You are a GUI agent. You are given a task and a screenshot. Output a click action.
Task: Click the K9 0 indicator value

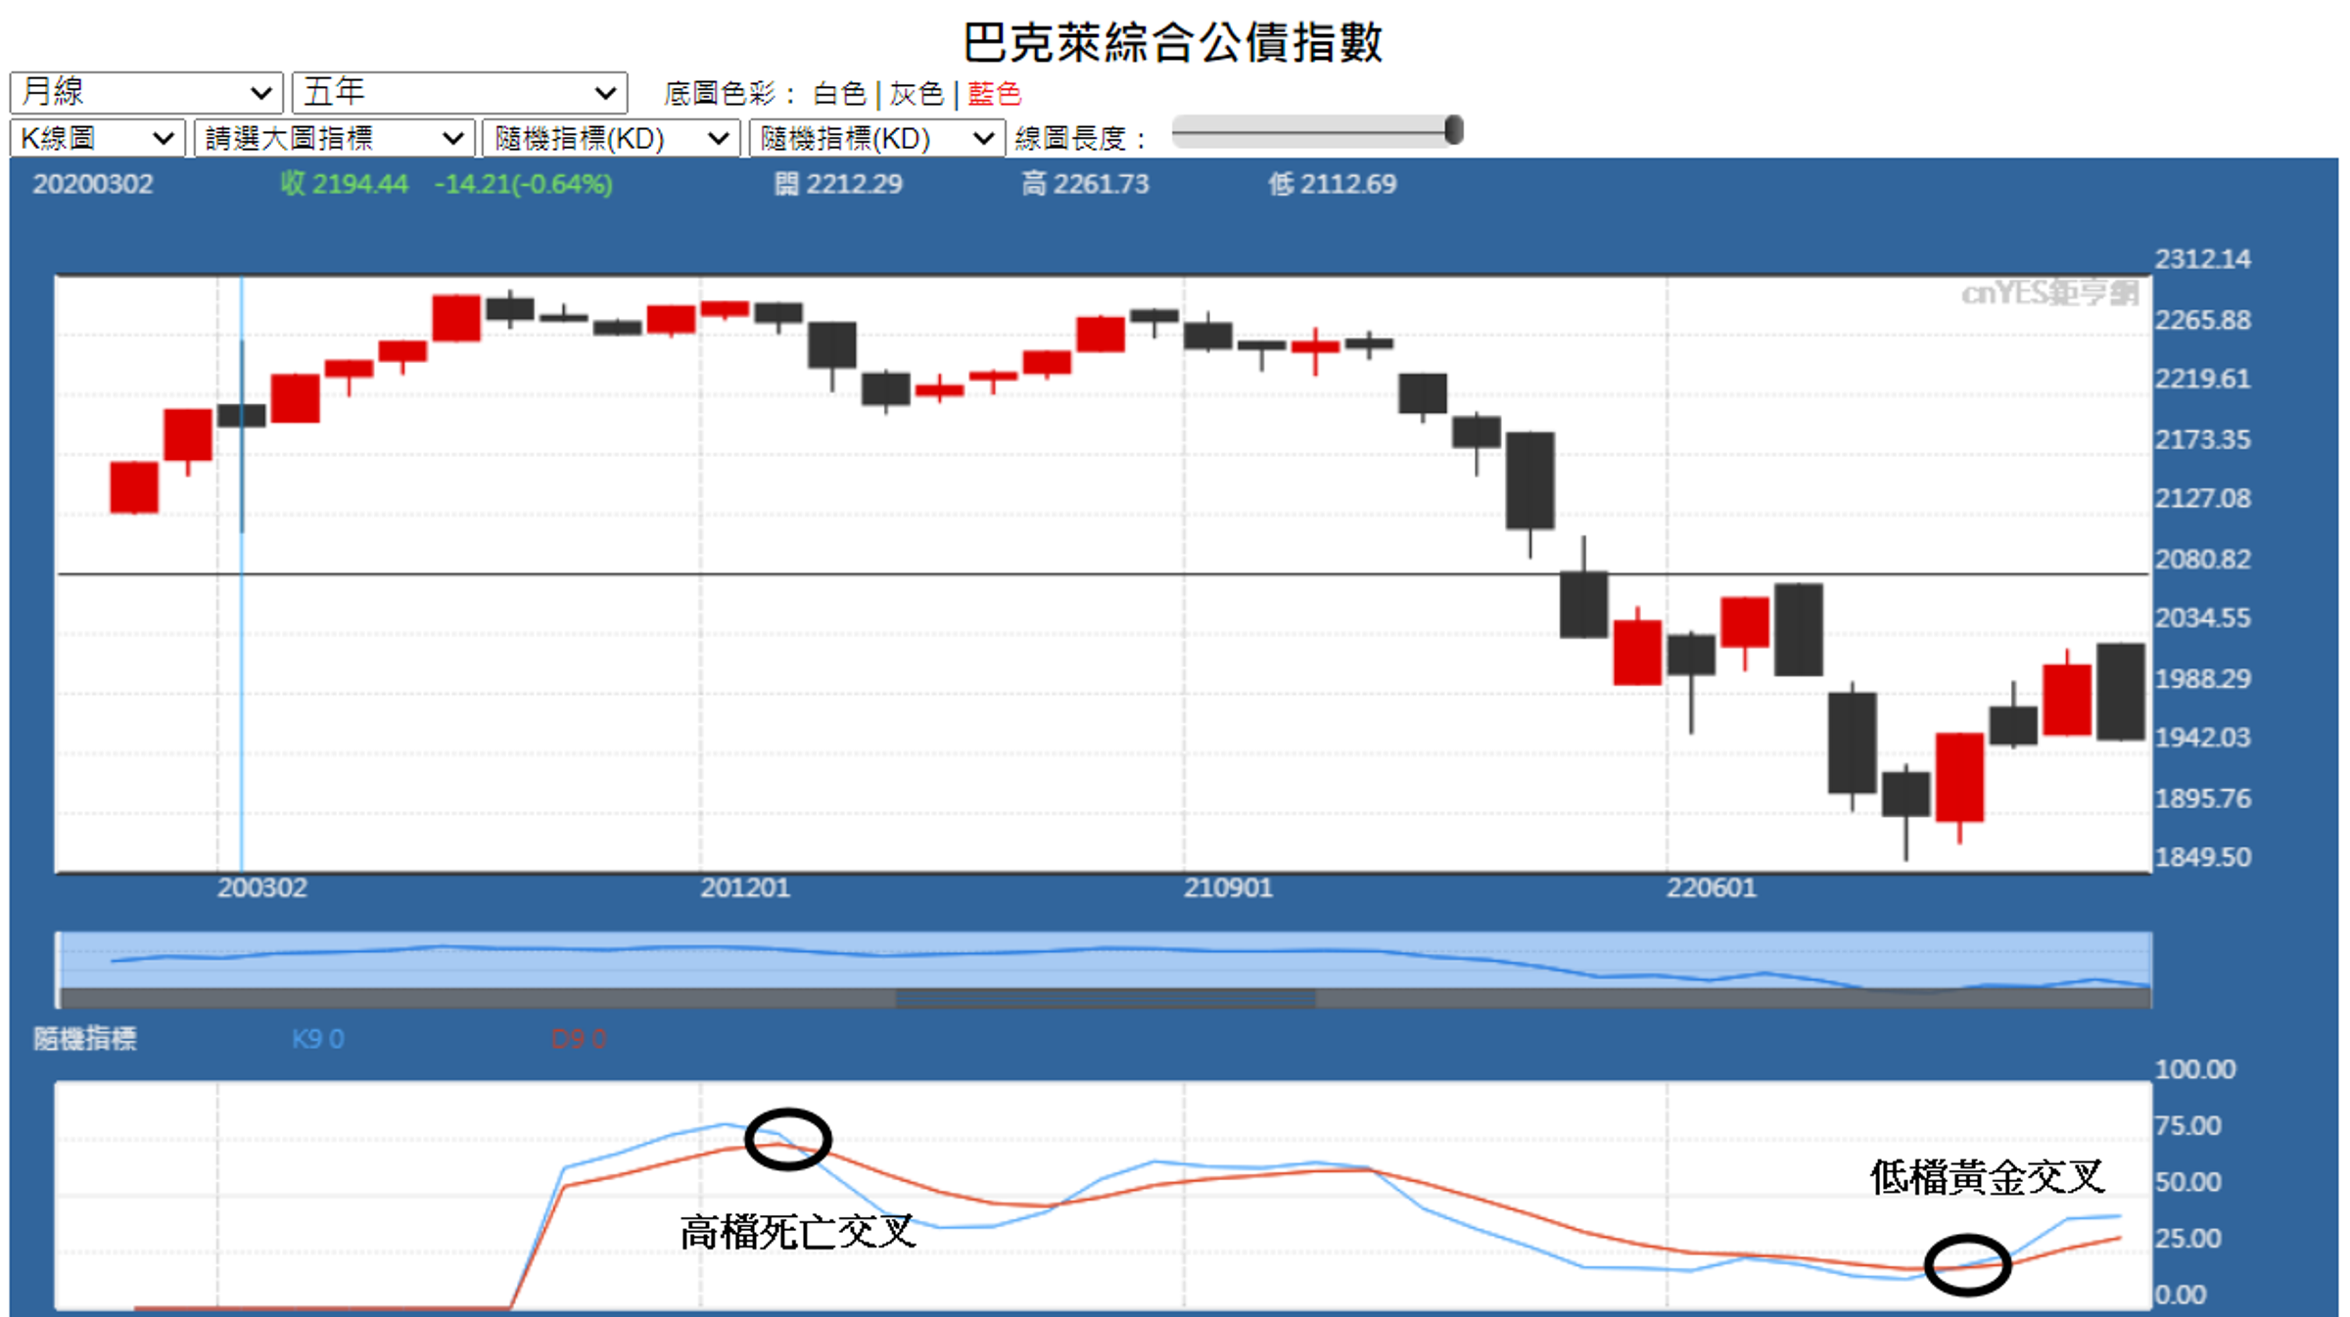tap(318, 1039)
